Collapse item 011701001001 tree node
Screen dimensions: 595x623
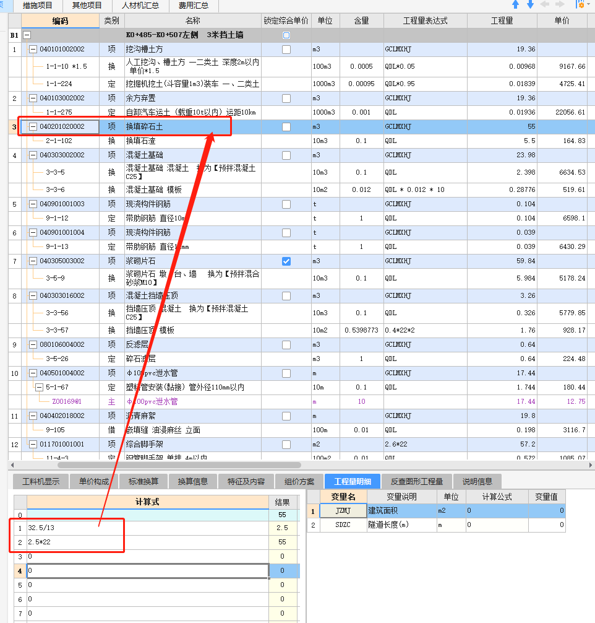[33, 444]
